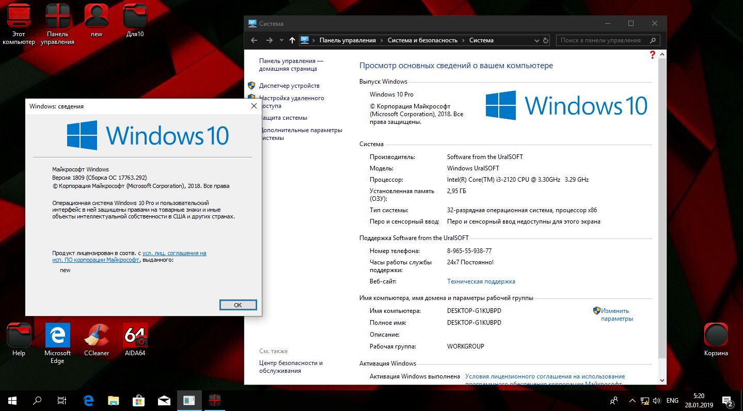
Task: Go forward in the Система window
Action: point(270,40)
